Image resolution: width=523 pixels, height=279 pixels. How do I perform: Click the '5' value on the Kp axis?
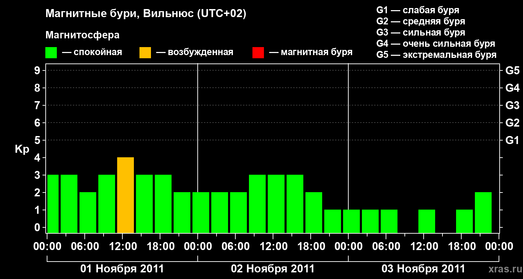pyautogui.click(x=37, y=140)
